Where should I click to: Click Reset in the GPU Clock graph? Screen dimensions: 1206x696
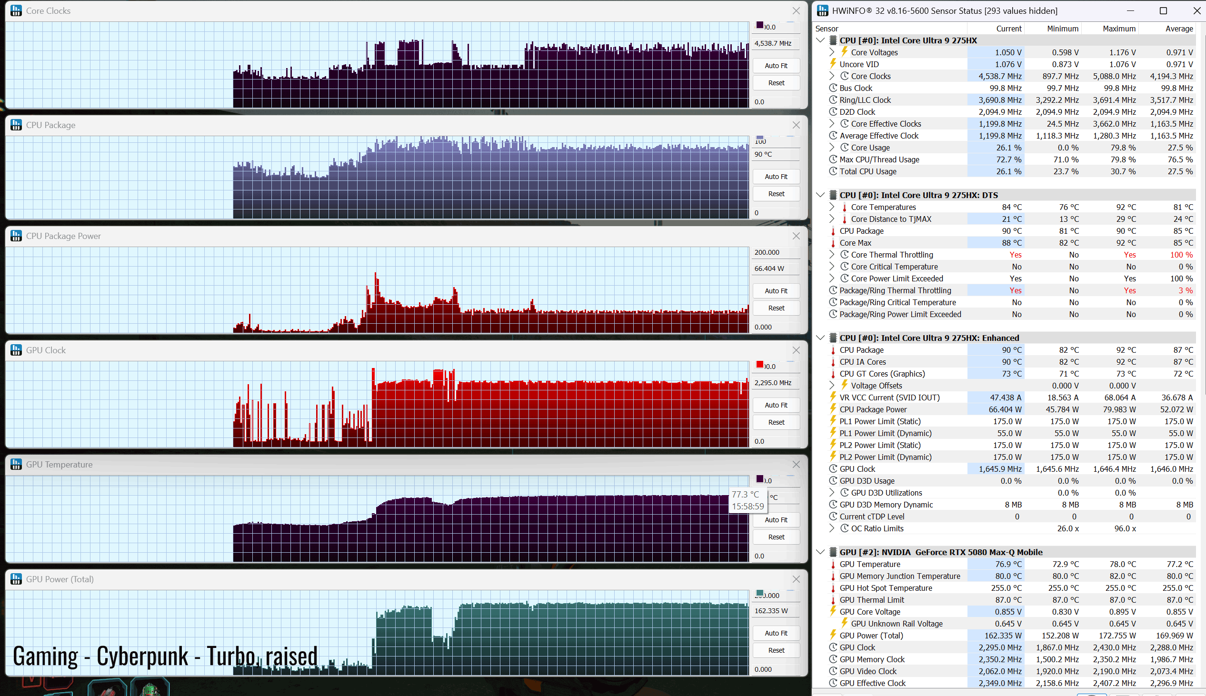tap(776, 422)
